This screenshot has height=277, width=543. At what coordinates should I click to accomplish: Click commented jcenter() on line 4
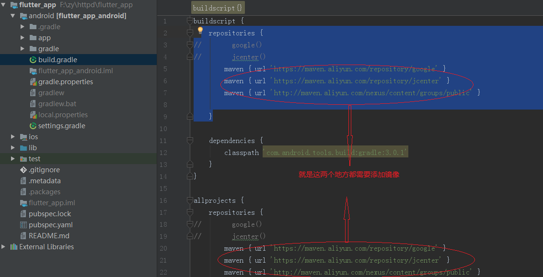[x=249, y=57]
